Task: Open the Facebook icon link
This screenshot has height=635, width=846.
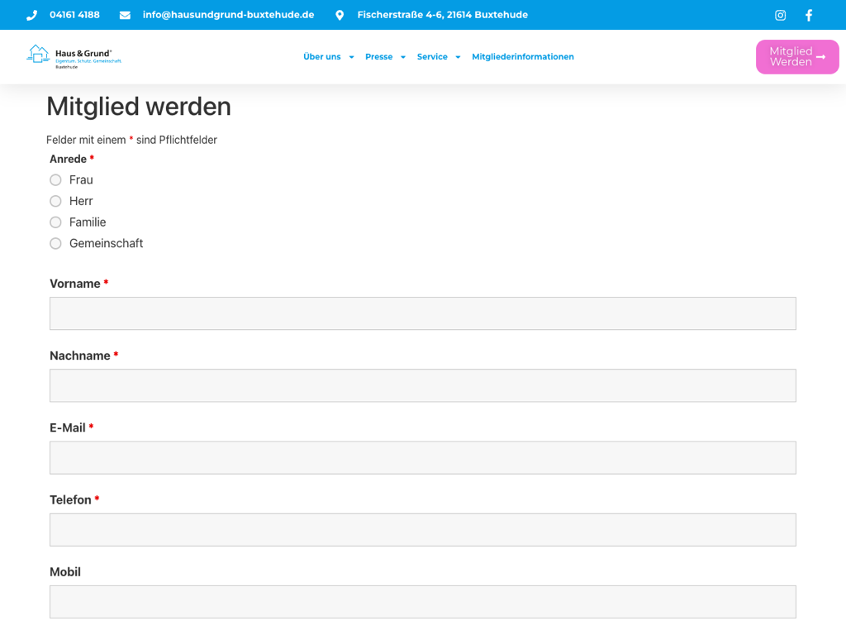Action: (809, 15)
